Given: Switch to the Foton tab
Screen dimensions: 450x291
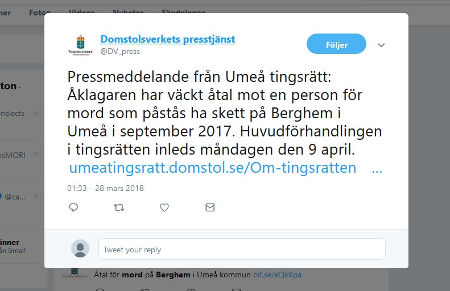Looking at the screenshot, I should click(x=40, y=13).
